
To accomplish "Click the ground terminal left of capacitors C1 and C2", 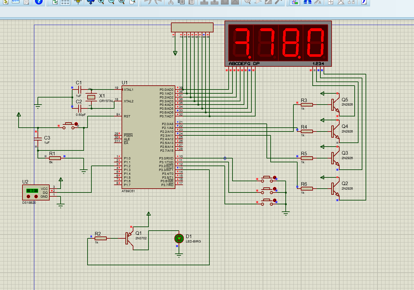I will tap(38, 106).
